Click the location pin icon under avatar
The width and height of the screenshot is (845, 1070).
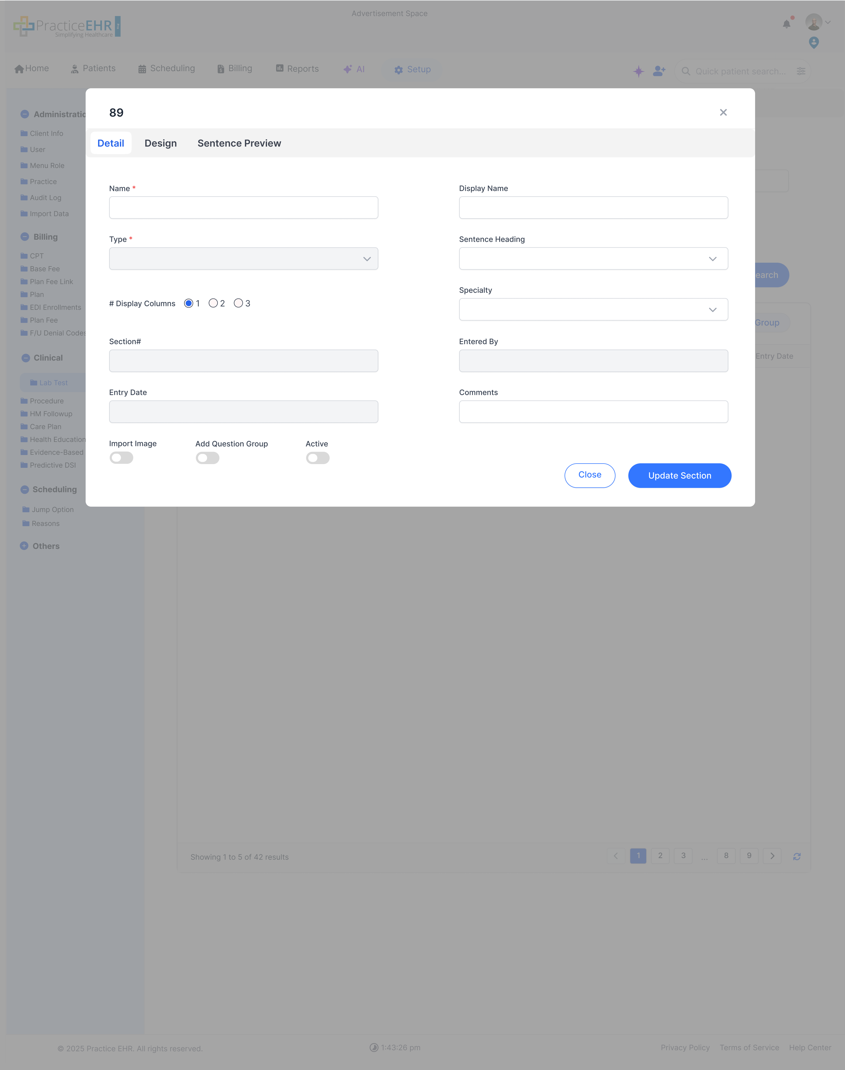[x=813, y=43]
